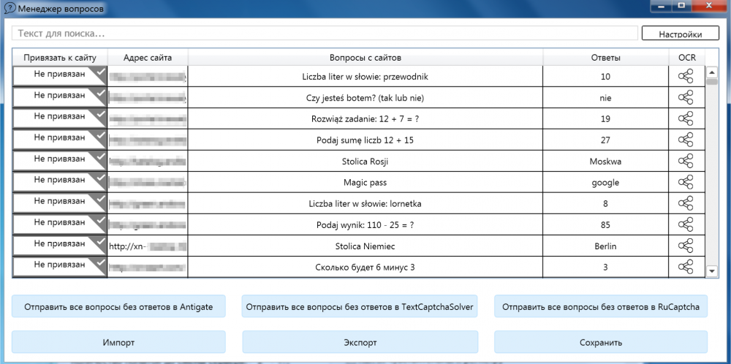731x364 pixels.
Task: Open 'Настройки' settings button
Action: pos(680,34)
